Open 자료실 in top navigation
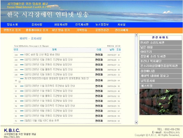 [121, 24]
